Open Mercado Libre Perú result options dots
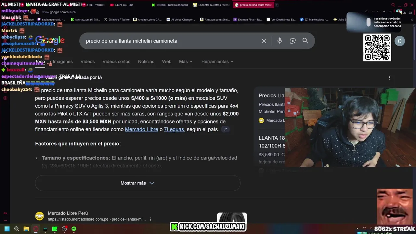 (150, 219)
